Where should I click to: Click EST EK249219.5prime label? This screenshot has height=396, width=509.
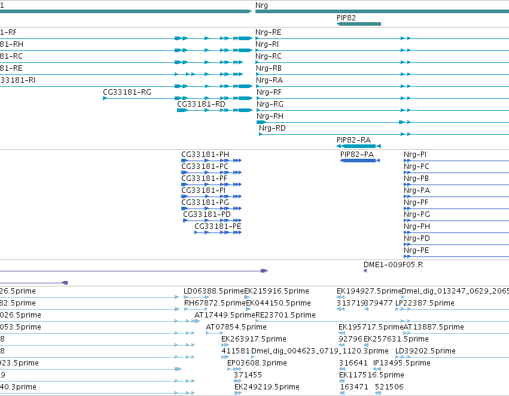coord(267,387)
